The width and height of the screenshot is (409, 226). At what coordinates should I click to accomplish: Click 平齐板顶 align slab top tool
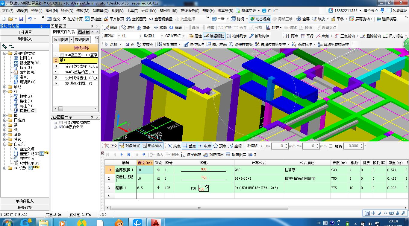click(114, 19)
